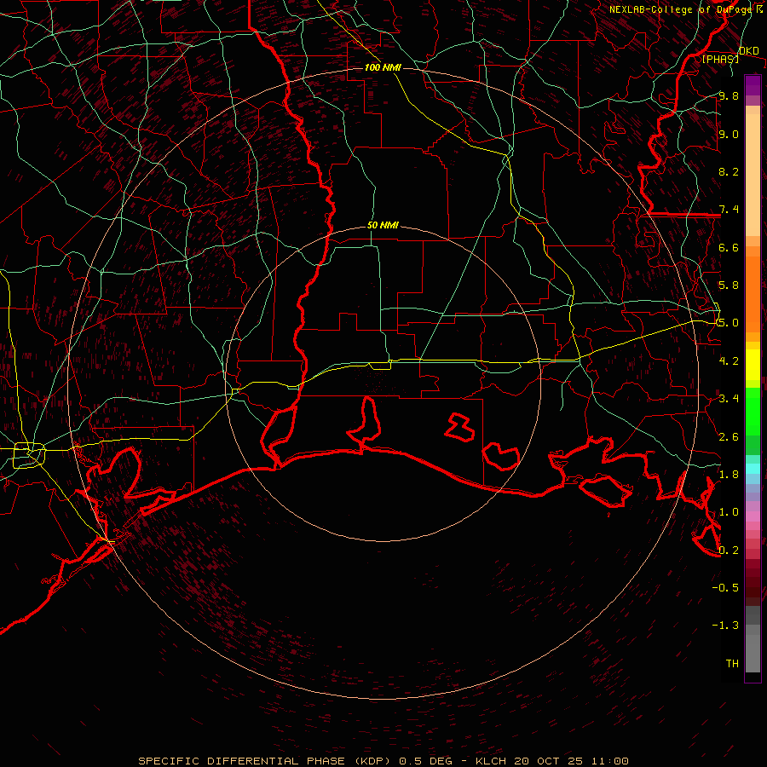Click the 100 NMI range ring label
The height and width of the screenshot is (767, 767).
click(x=383, y=67)
